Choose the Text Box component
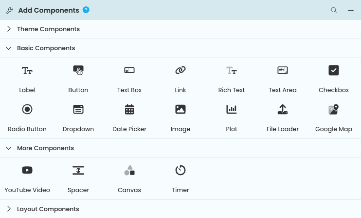The height and width of the screenshot is (218, 361). pyautogui.click(x=129, y=71)
